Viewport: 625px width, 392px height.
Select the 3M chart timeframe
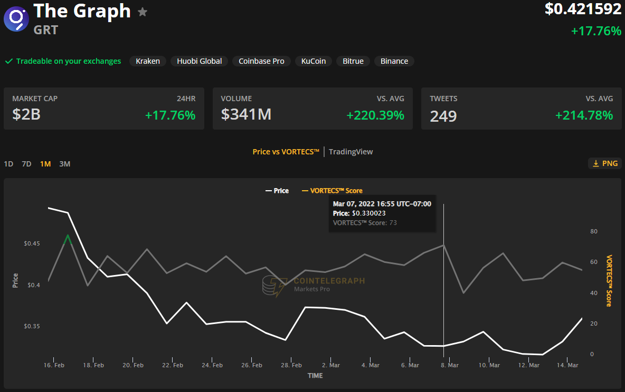(64, 164)
